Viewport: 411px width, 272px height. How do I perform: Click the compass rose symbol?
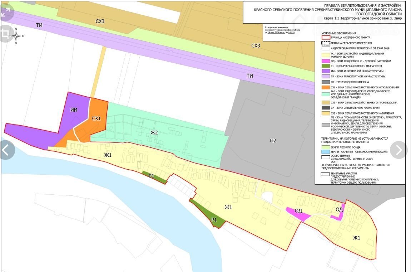tap(16, 36)
